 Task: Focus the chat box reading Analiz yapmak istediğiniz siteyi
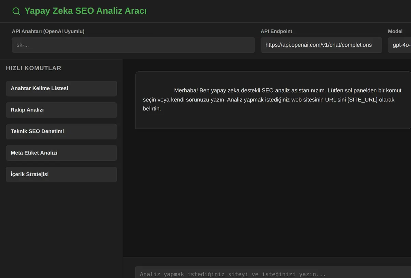(x=273, y=273)
